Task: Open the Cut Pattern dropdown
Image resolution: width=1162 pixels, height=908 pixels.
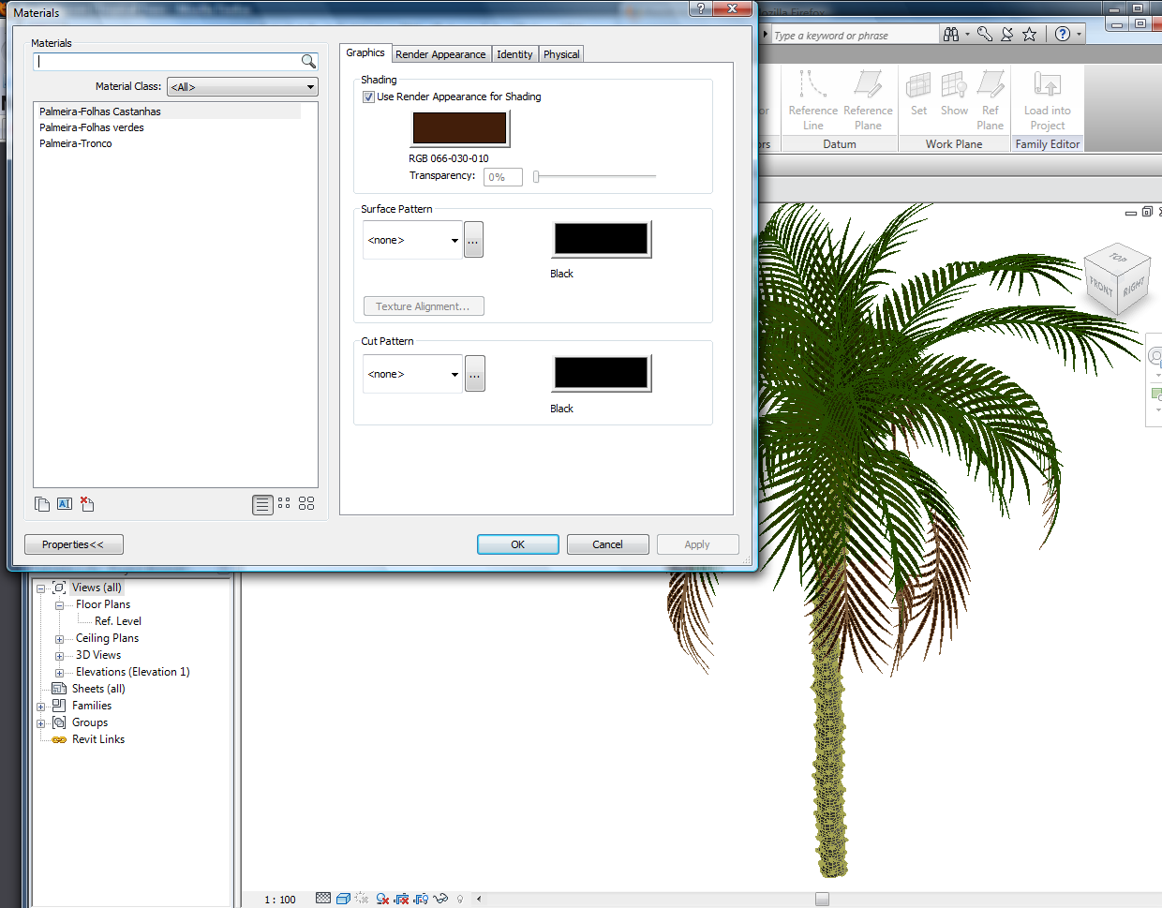Action: point(412,375)
